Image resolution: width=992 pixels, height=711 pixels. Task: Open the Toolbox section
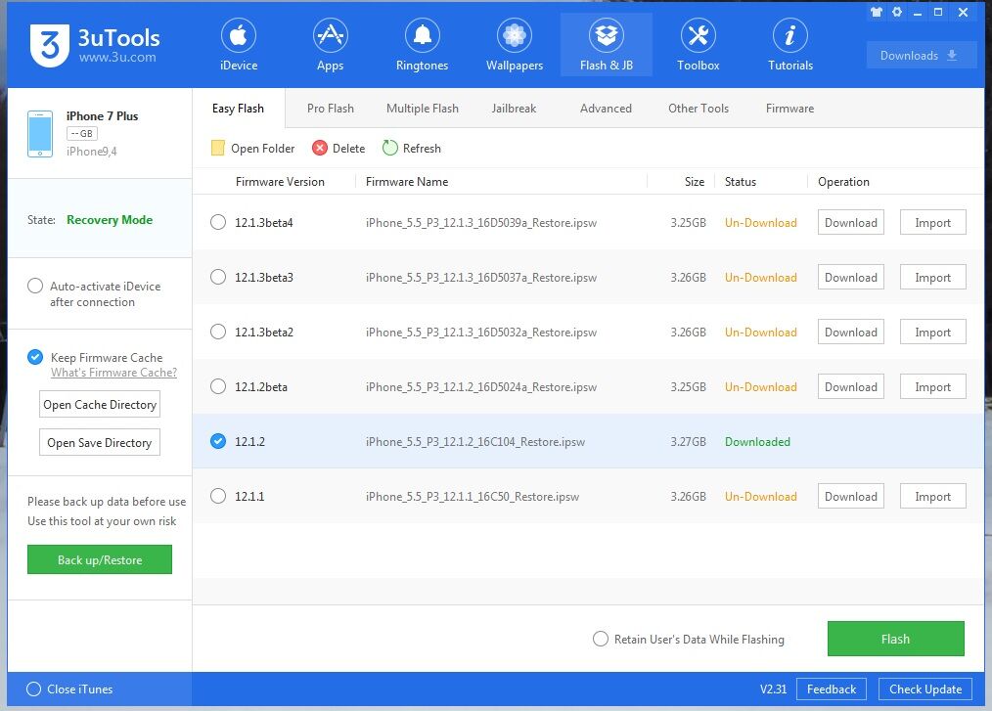tap(698, 45)
